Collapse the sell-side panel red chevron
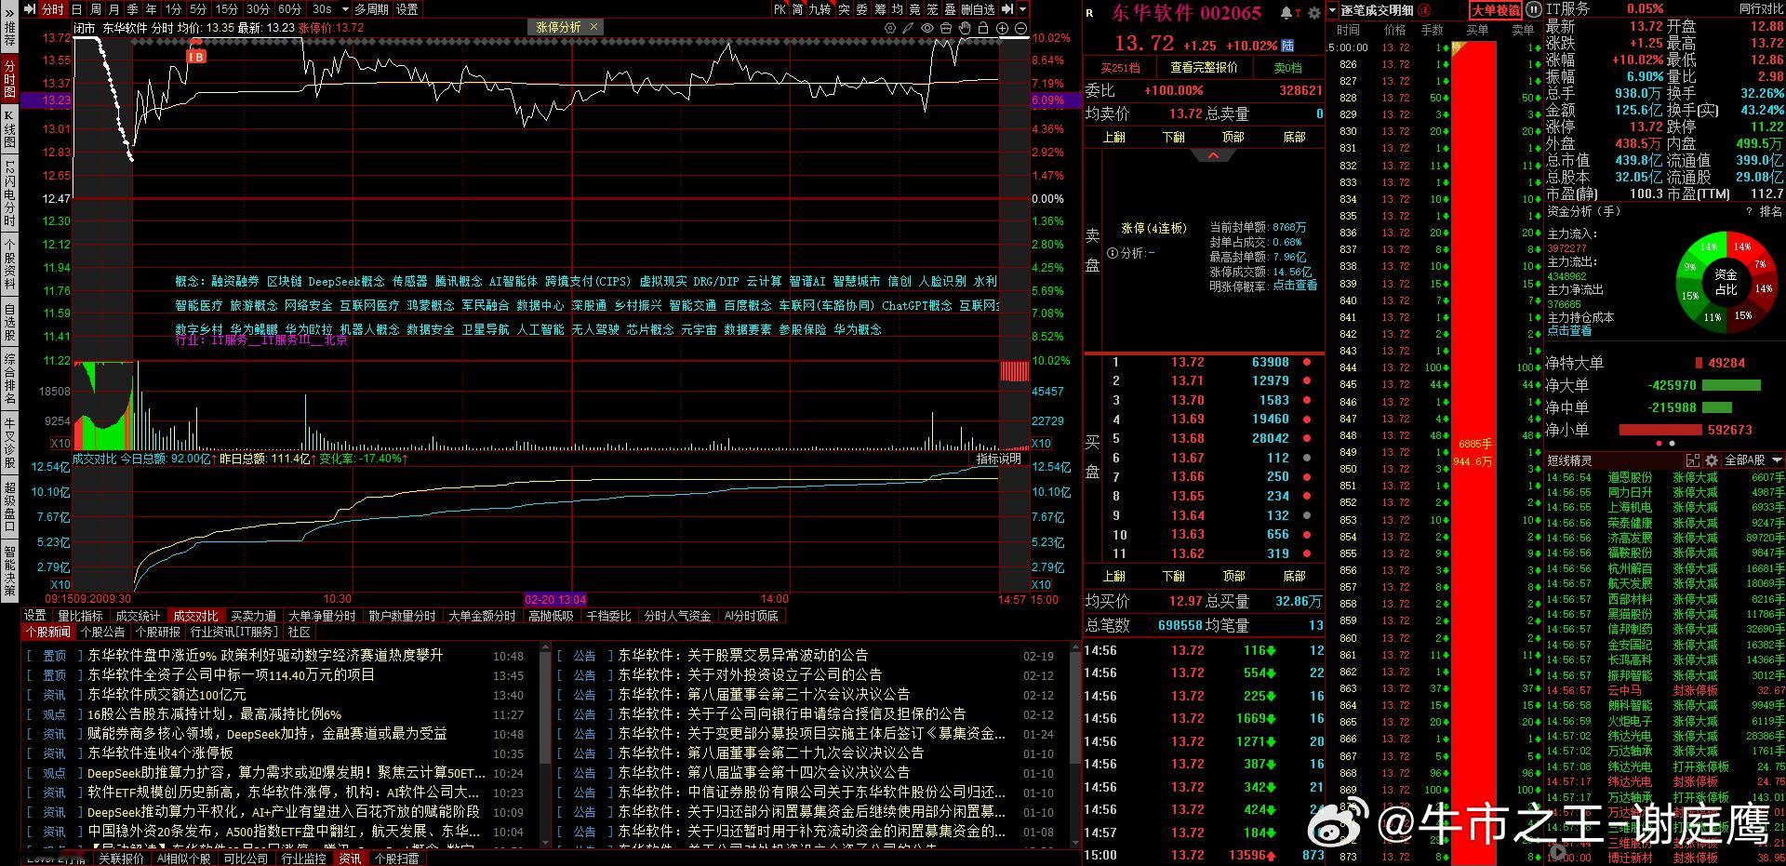Viewport: 1786px width, 866px height. (x=1213, y=156)
